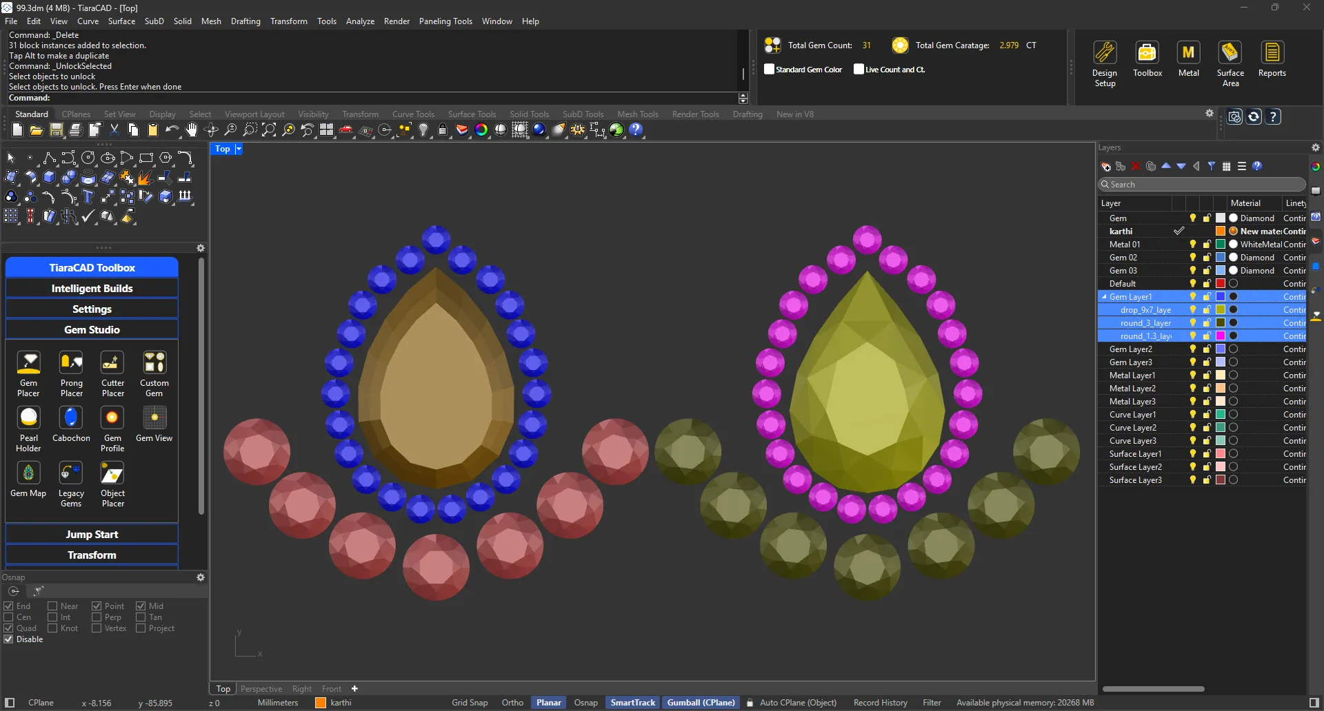Image resolution: width=1324 pixels, height=711 pixels.
Task: Click the Jump Start button
Action: [x=92, y=534]
